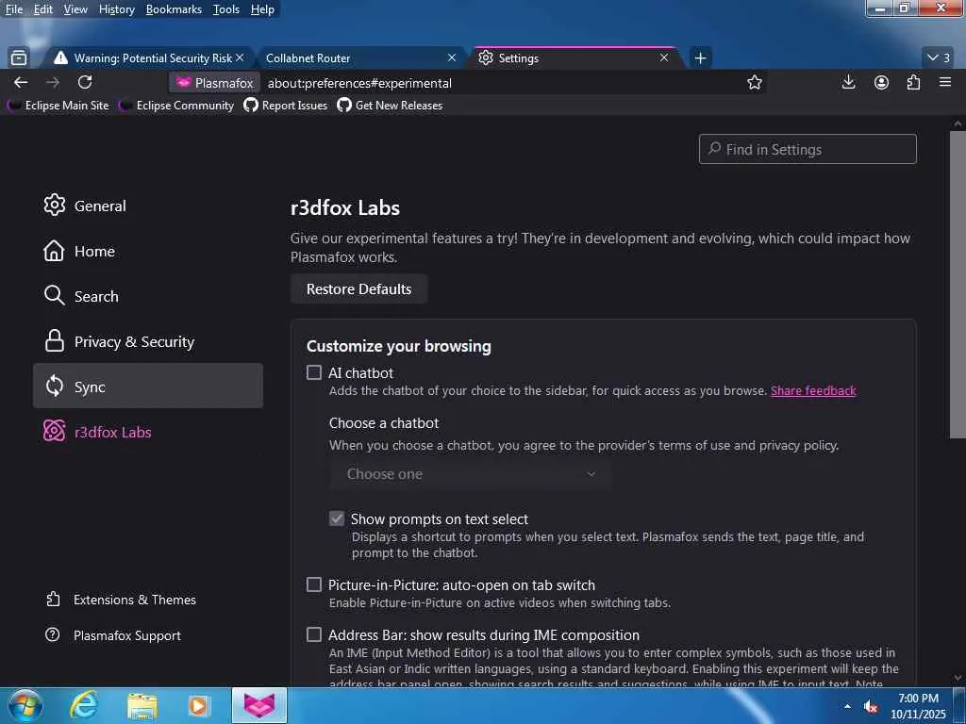966x724 pixels.
Task: Expand the Choose one chatbot dropdown
Action: pos(471,474)
